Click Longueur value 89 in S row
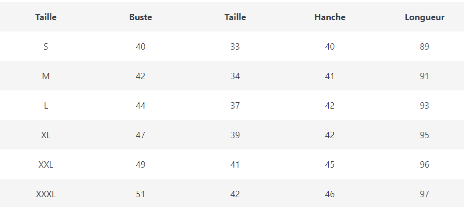This screenshot has width=464, height=207. click(x=425, y=47)
